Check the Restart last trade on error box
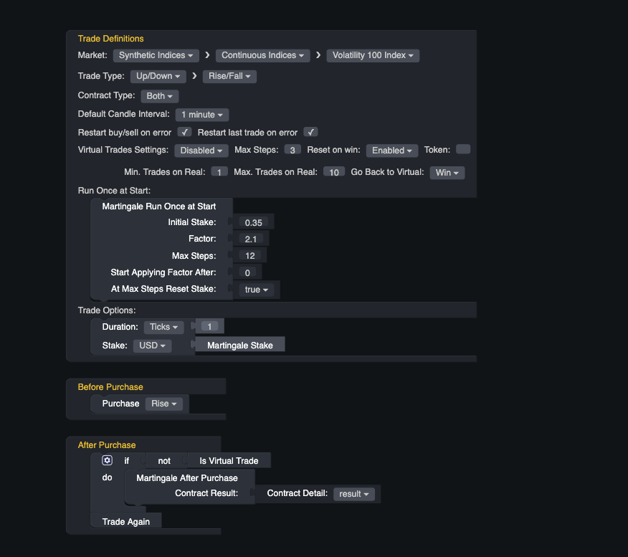This screenshot has height=557, width=628. [310, 132]
